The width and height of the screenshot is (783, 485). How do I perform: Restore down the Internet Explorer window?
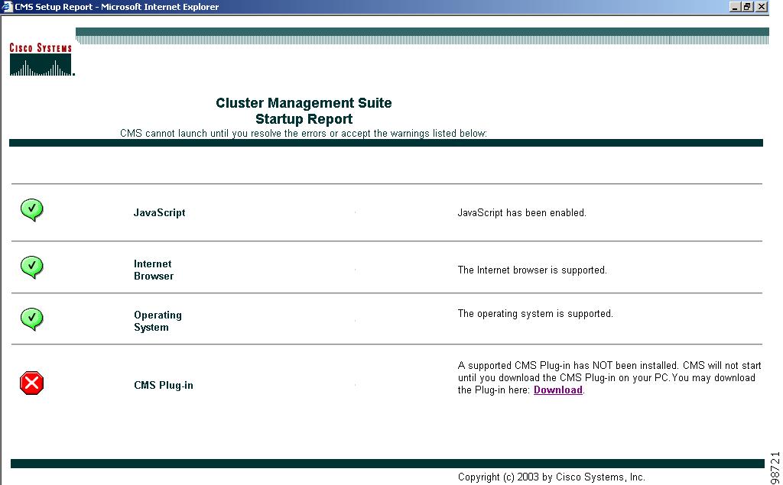click(x=747, y=6)
